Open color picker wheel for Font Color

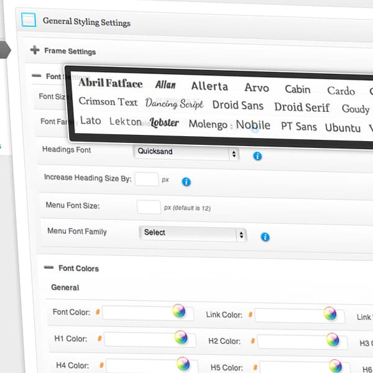click(x=179, y=311)
